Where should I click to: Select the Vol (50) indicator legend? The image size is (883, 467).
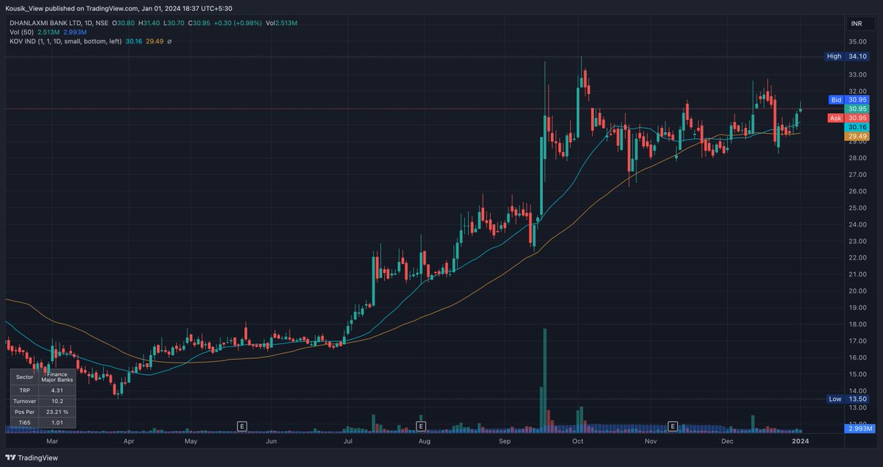(21, 32)
